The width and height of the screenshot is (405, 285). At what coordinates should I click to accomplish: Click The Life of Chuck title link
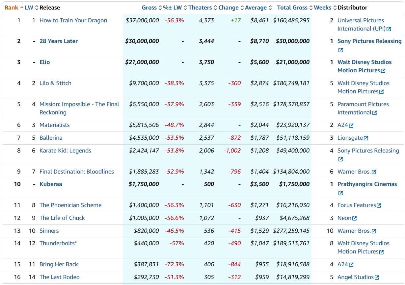[62, 218]
